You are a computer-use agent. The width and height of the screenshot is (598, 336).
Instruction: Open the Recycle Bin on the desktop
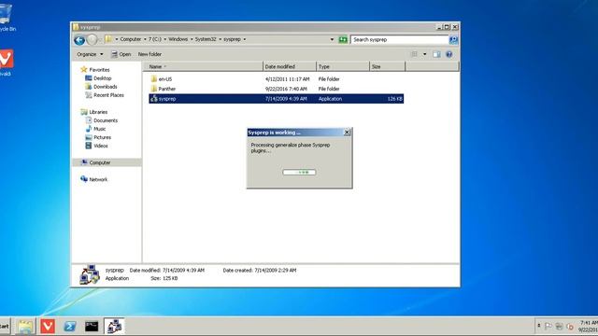pyautogui.click(x=7, y=18)
